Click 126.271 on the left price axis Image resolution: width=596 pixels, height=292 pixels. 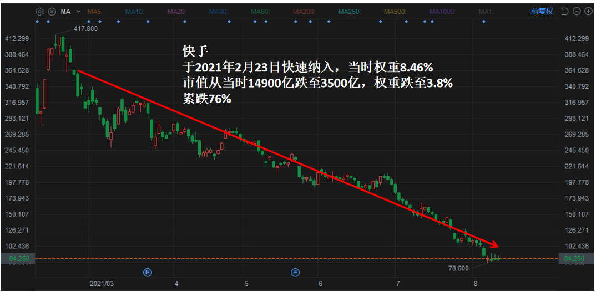[x=17, y=230]
